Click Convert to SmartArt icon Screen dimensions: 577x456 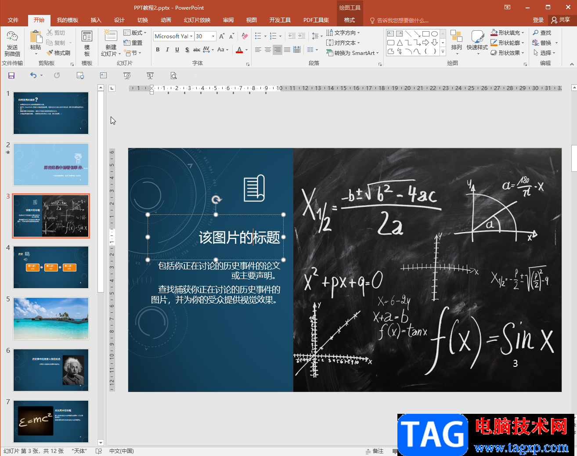[x=330, y=53]
